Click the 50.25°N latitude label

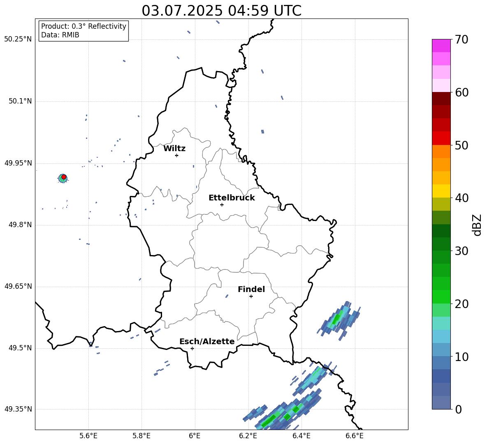(x=18, y=39)
